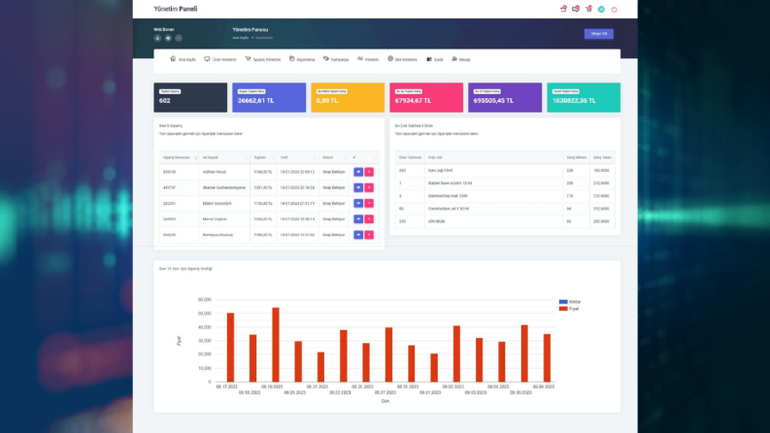Screen dimensions: 770x433
Task: View order details for Adilhan Yavuz
Action: coord(358,172)
